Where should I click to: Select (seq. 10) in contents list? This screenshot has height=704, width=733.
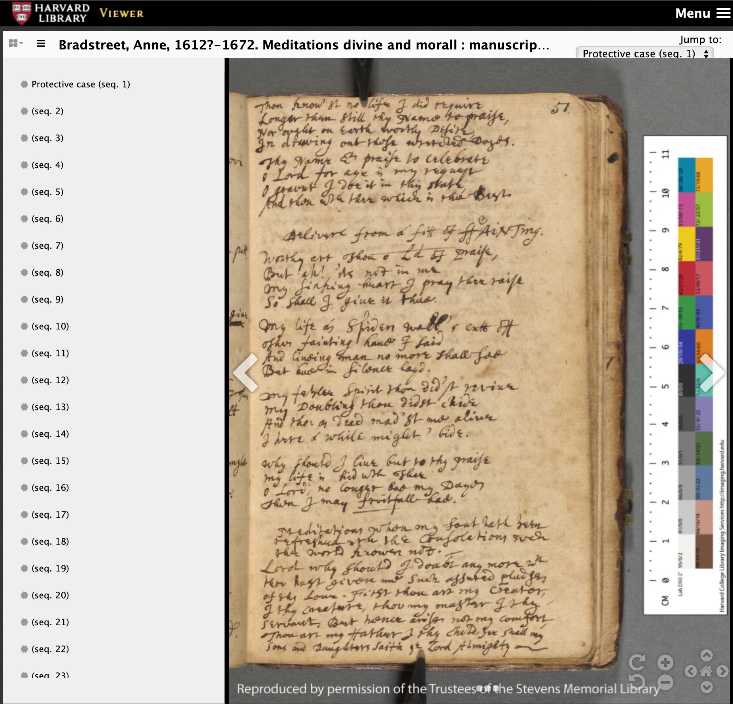pyautogui.click(x=50, y=326)
